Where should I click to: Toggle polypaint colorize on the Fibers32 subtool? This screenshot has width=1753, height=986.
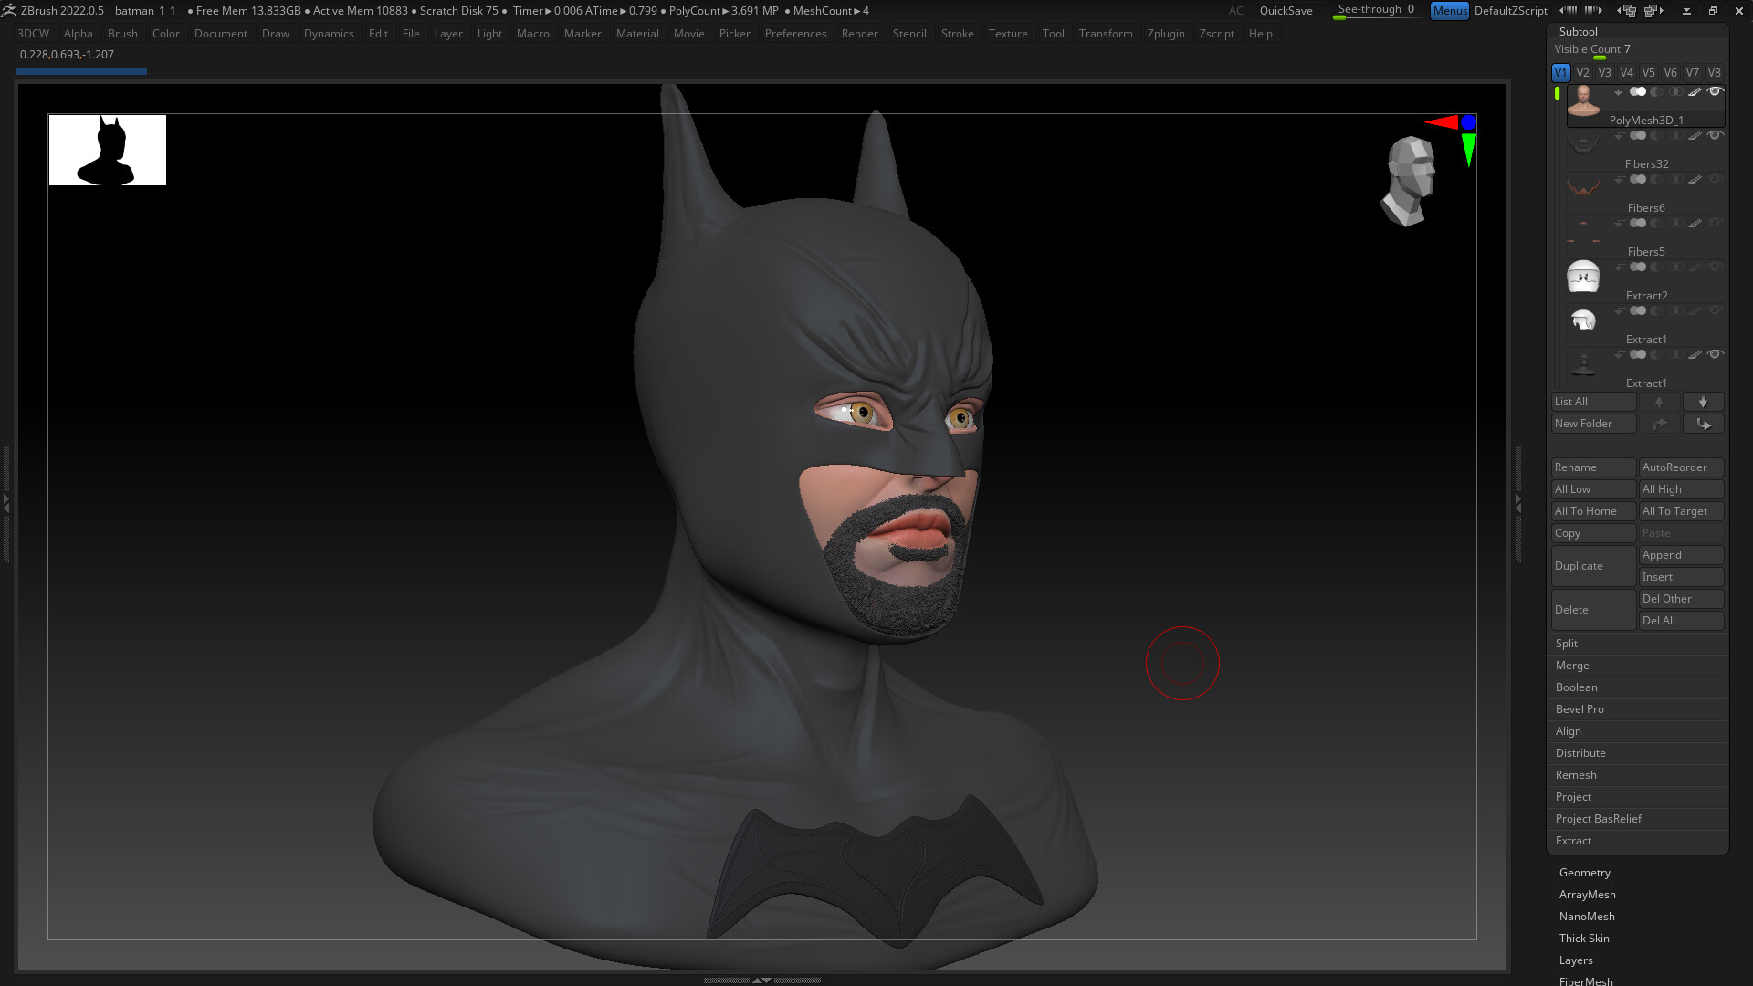coord(1639,136)
